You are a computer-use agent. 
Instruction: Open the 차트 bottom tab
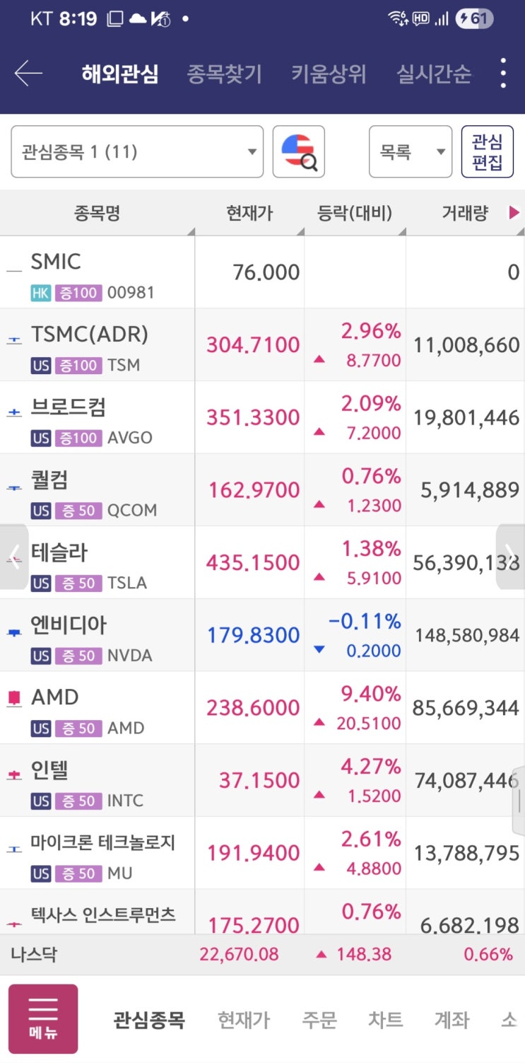[x=385, y=1020]
